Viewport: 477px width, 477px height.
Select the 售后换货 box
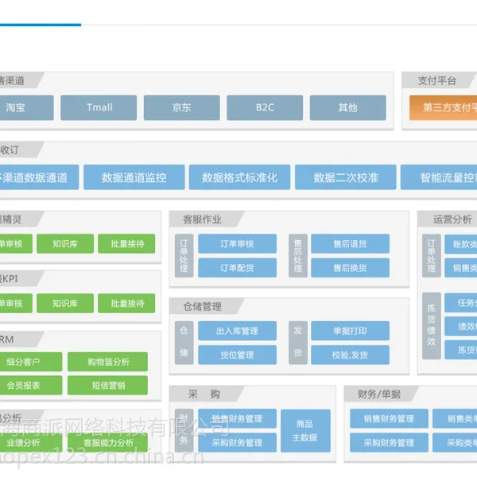[x=350, y=268]
